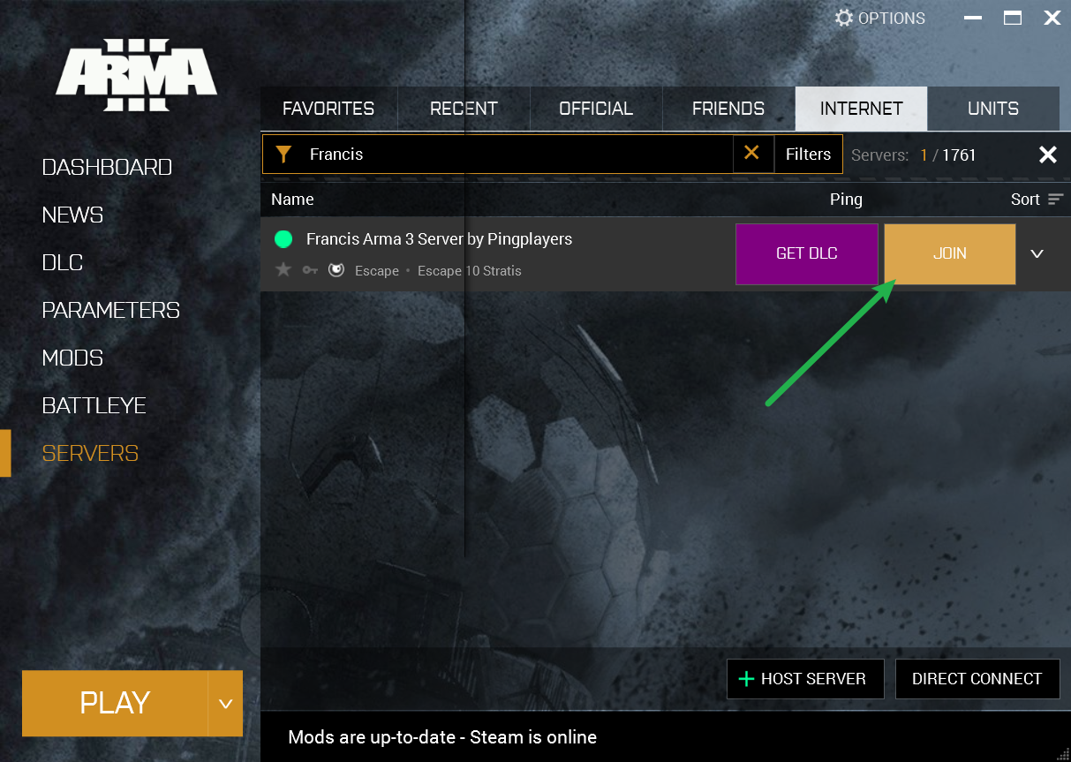Open Direct Connect dialog
Screen dimensions: 1071x762
pyautogui.click(x=977, y=679)
